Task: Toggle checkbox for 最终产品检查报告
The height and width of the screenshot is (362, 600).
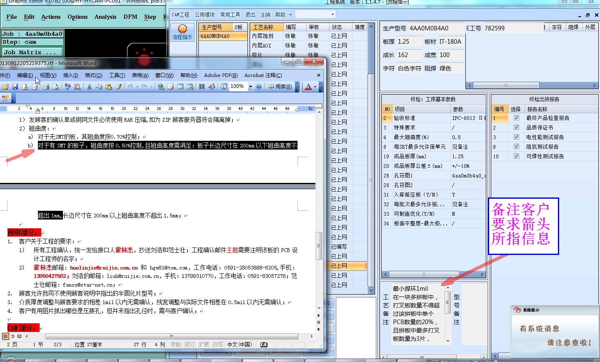Action: click(x=516, y=118)
